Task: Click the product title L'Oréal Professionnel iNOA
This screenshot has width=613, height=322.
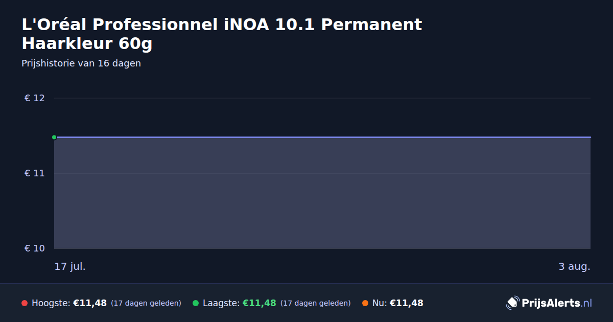Action: (x=222, y=34)
